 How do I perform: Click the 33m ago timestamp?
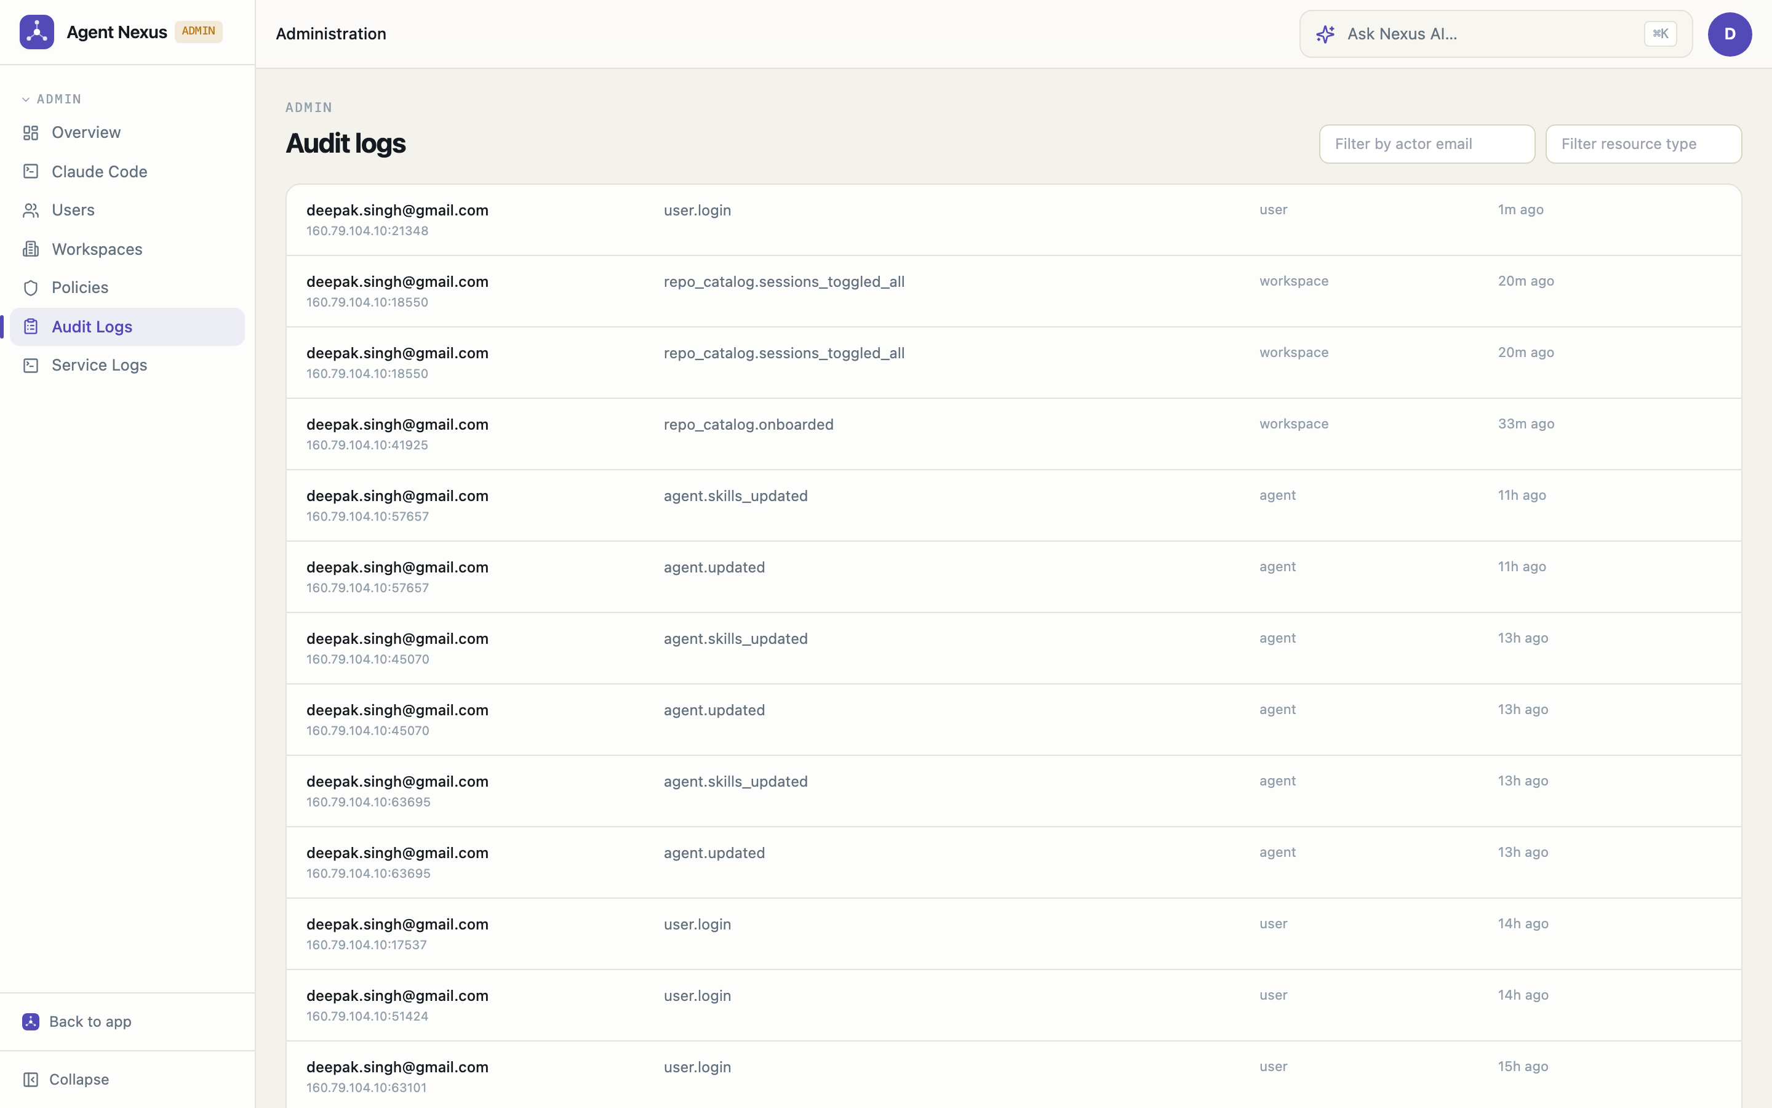1525,424
